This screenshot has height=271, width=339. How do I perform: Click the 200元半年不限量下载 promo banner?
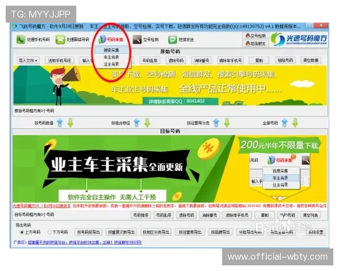[x=279, y=145]
